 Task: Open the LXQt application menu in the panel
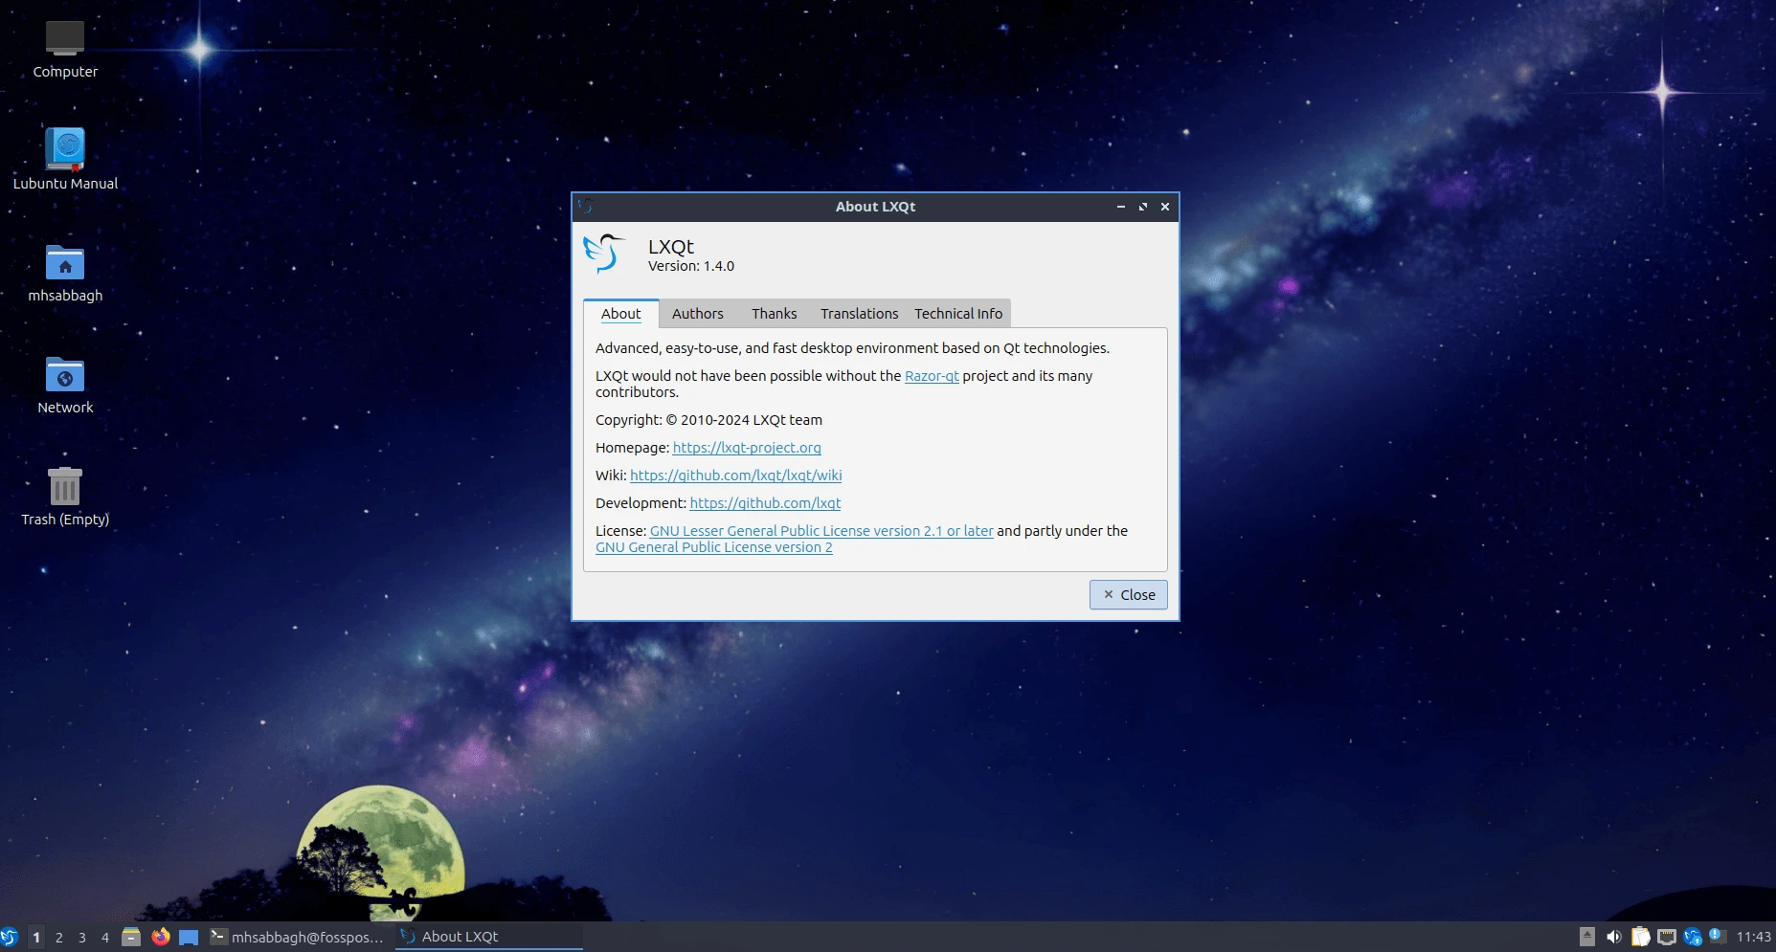click(x=10, y=937)
